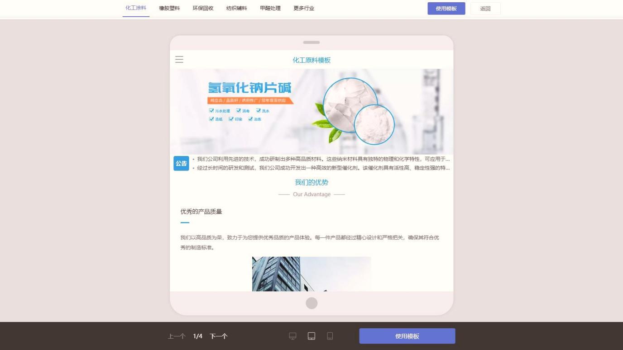Check the 污水处理 checkbox in the banner
Viewport: 623px width, 350px height.
coord(211,110)
